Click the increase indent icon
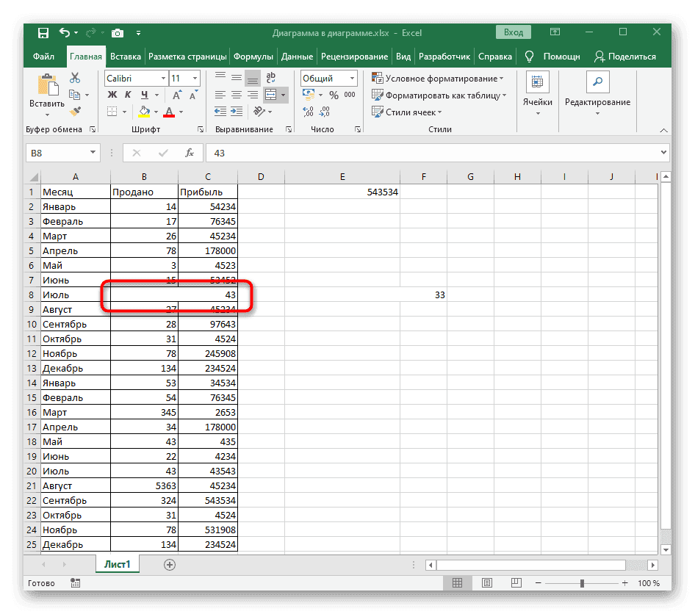Screen dimensions: 695x614 pos(236,112)
